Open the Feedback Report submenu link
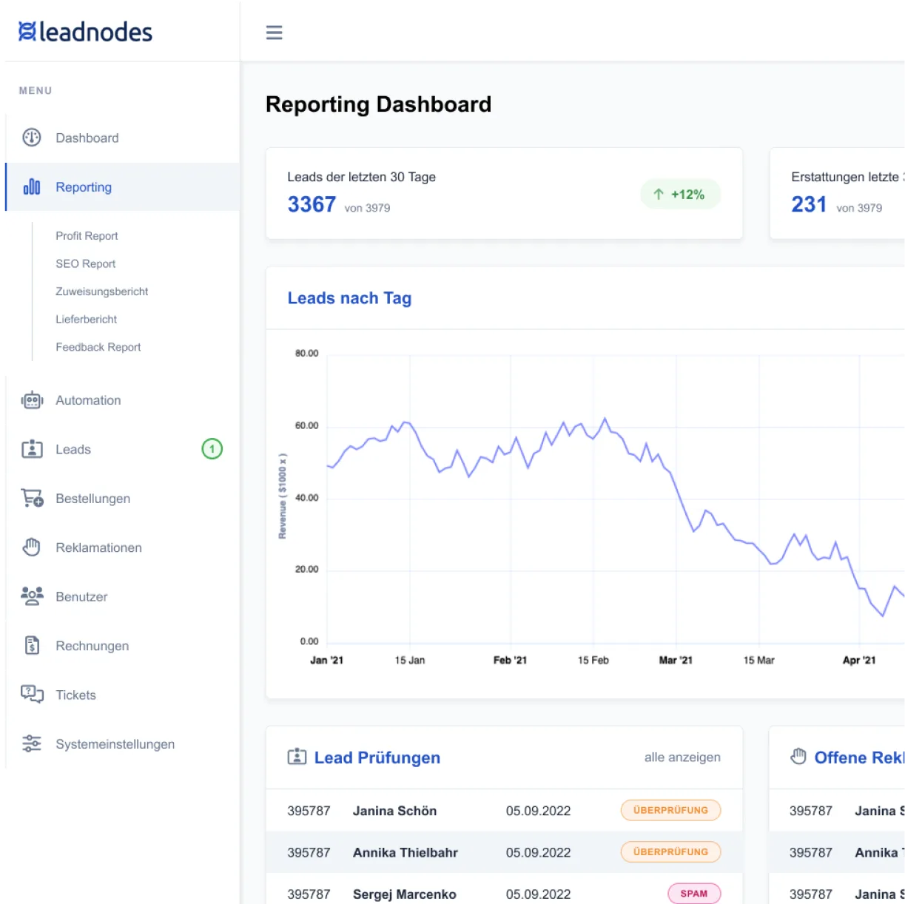The image size is (905, 904). [x=98, y=347]
